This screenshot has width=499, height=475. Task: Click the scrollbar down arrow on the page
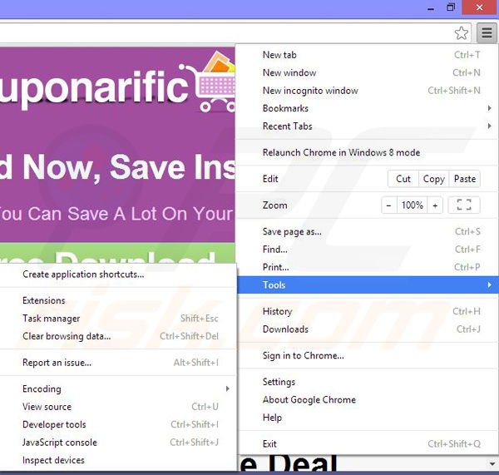(x=492, y=464)
